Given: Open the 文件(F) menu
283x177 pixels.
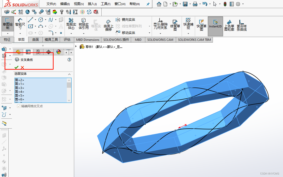Looking at the screenshot, I should point(51,4).
